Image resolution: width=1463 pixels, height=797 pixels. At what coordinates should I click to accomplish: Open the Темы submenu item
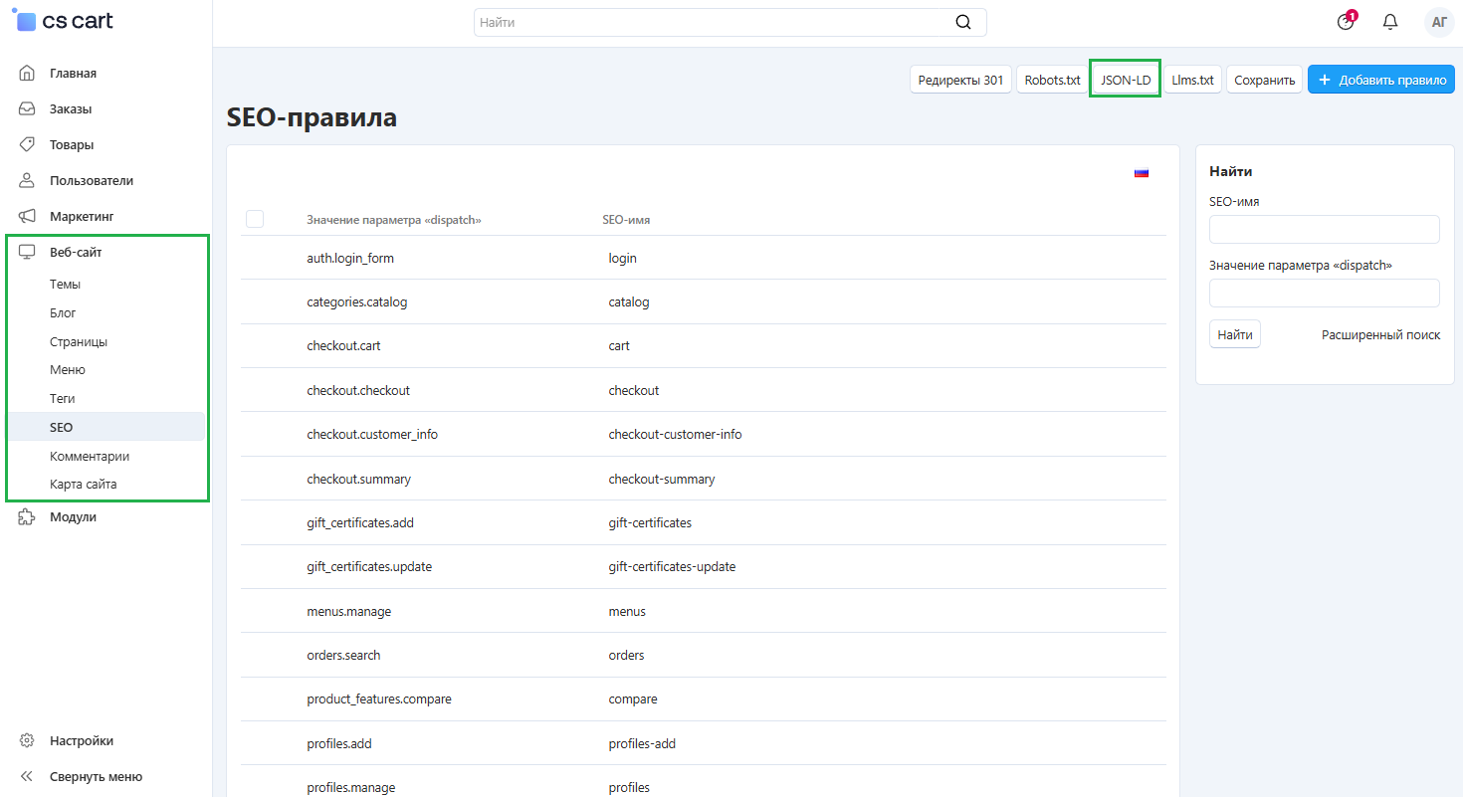tap(66, 284)
